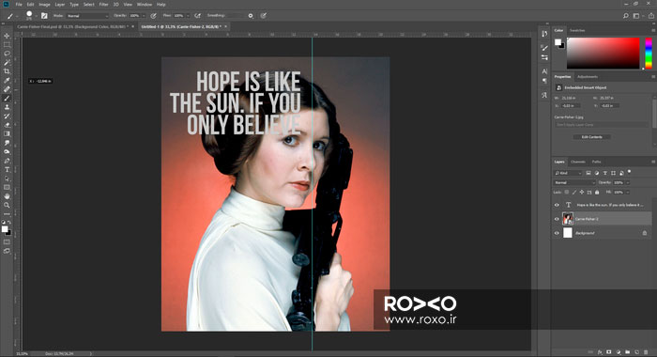The height and width of the screenshot is (357, 657).
Task: Select the Hand tool
Action: 7,196
